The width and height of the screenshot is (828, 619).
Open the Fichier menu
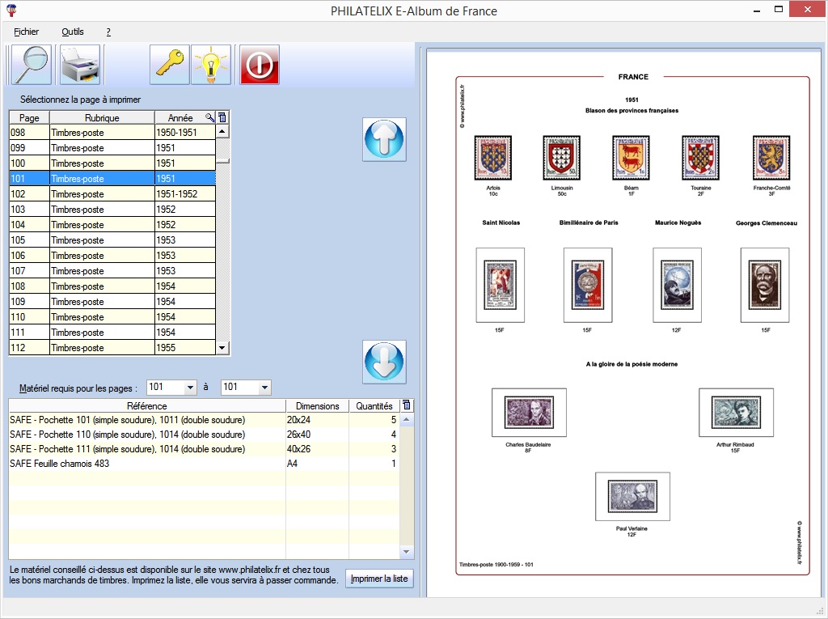[x=25, y=32]
